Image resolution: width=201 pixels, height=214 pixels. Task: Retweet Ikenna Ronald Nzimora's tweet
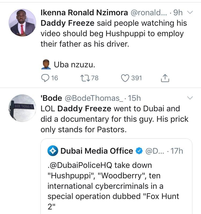(85, 78)
